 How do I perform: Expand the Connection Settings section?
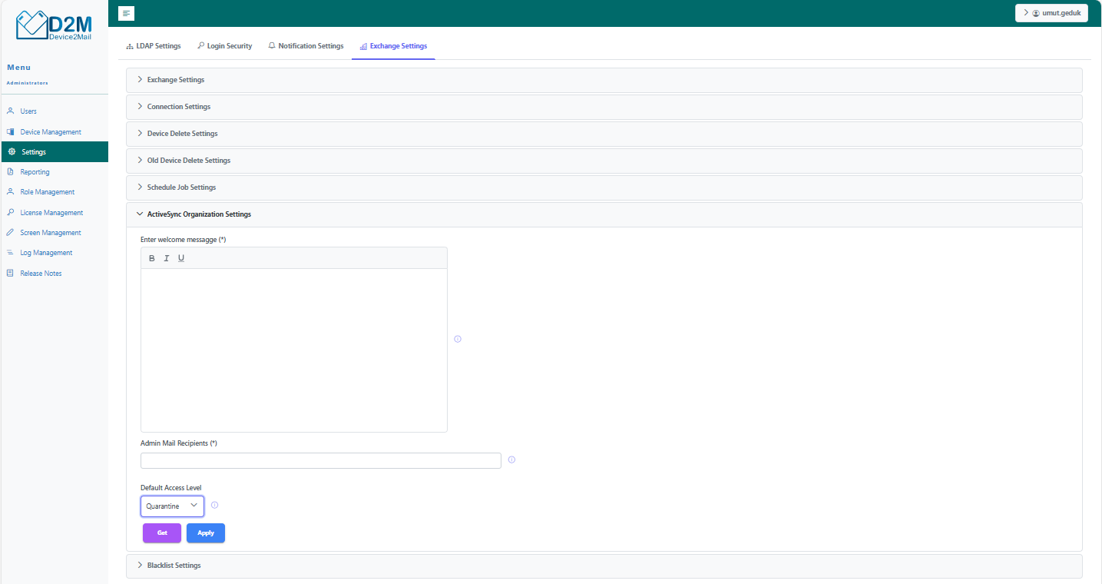(178, 107)
